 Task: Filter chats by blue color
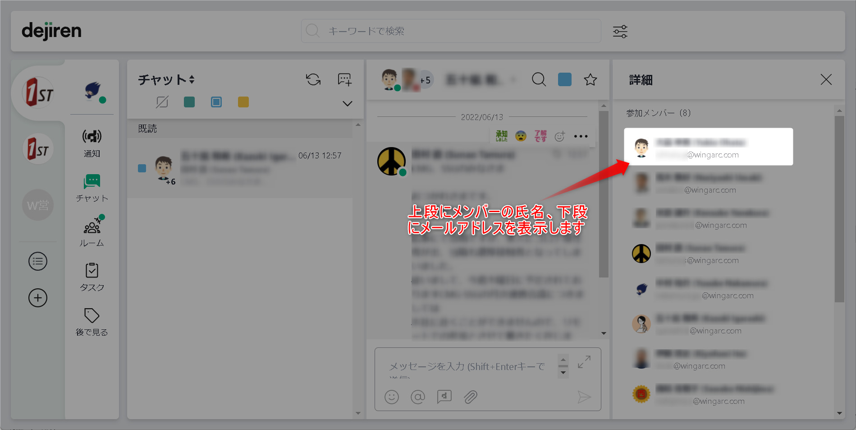216,102
